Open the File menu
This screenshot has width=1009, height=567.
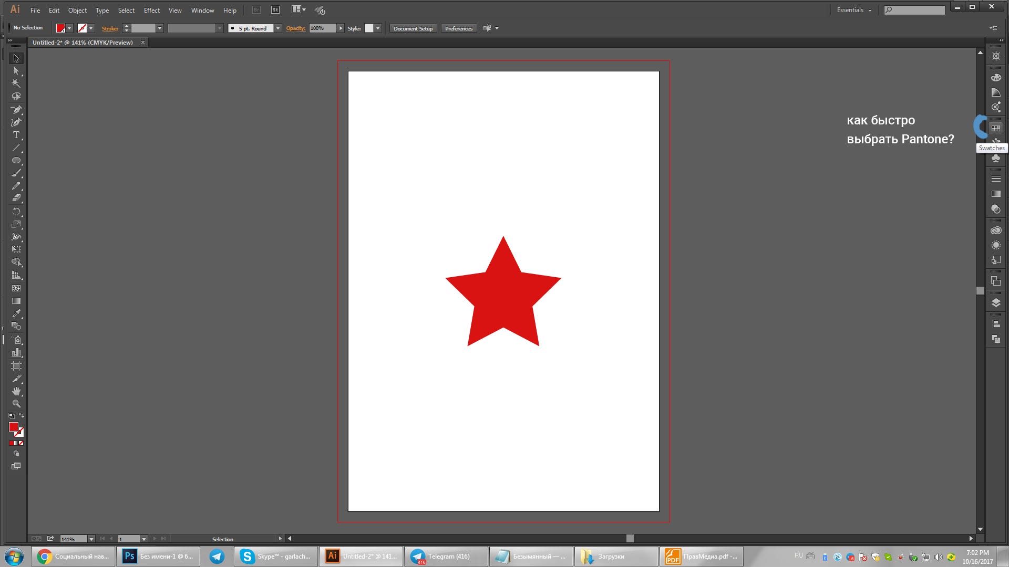coord(35,10)
